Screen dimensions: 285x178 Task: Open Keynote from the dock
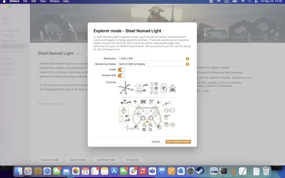click(162, 171)
